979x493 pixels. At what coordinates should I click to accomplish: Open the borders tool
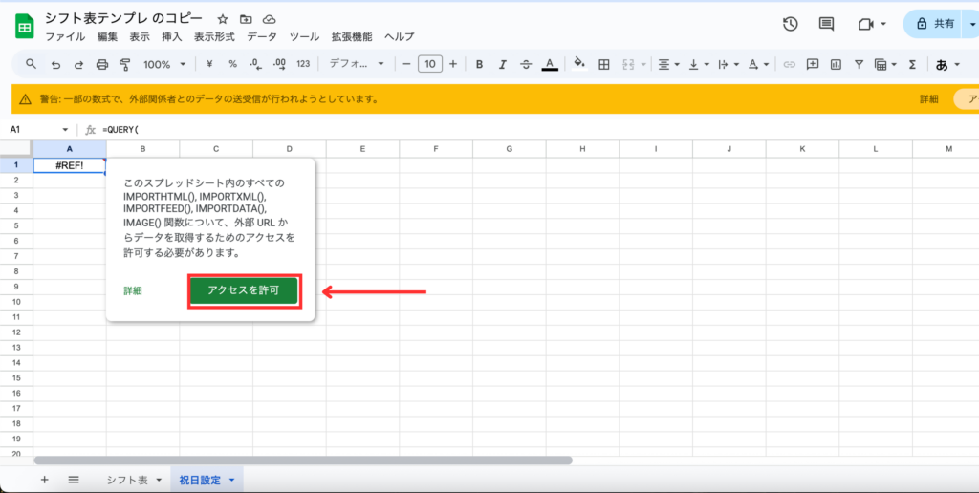[x=604, y=64]
